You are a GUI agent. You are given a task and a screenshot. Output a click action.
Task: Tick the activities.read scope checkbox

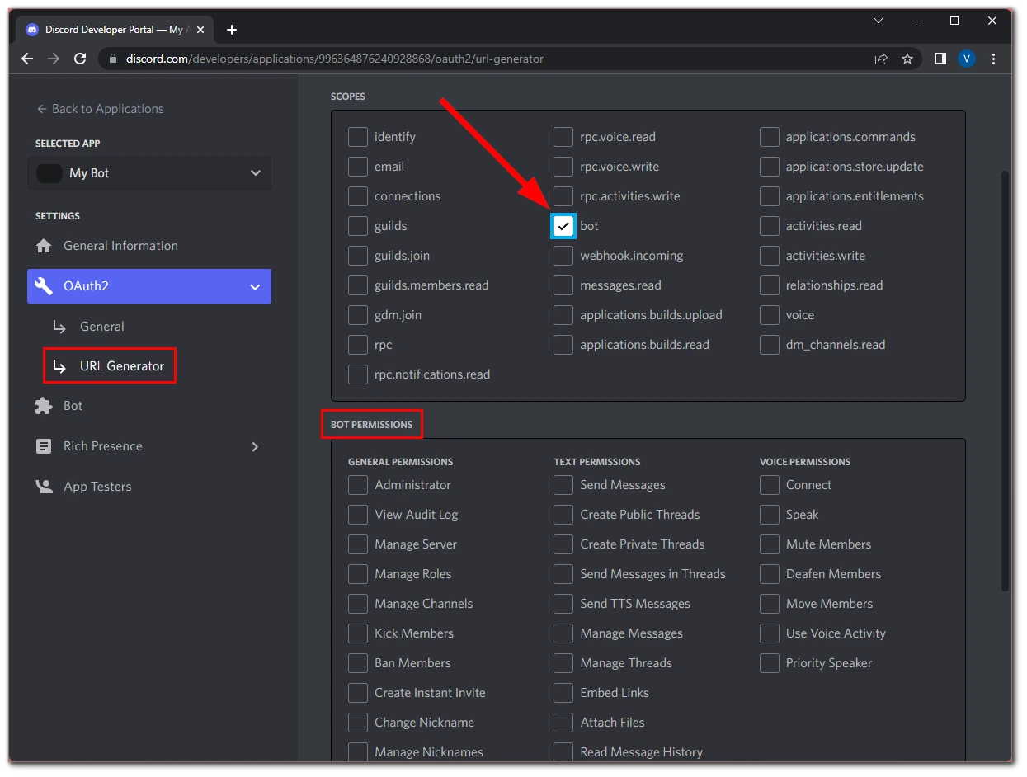[770, 226]
